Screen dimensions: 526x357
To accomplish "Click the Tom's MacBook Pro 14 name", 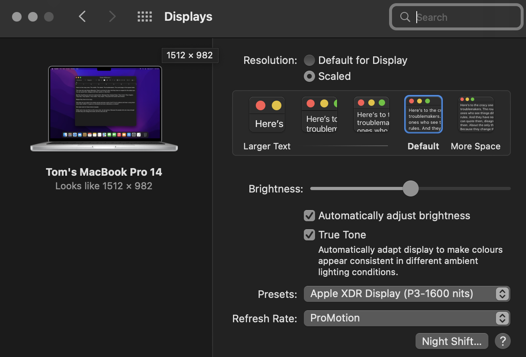I will 104,172.
